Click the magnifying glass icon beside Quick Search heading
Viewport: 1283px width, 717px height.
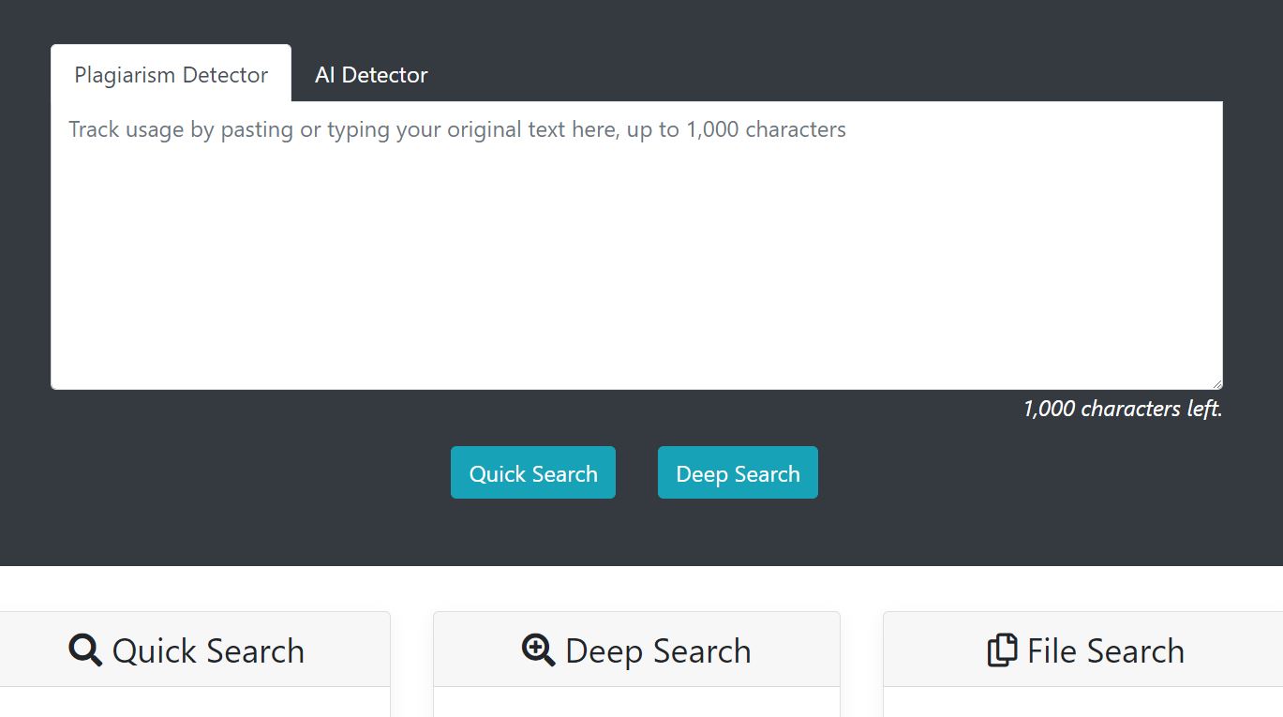coord(85,650)
